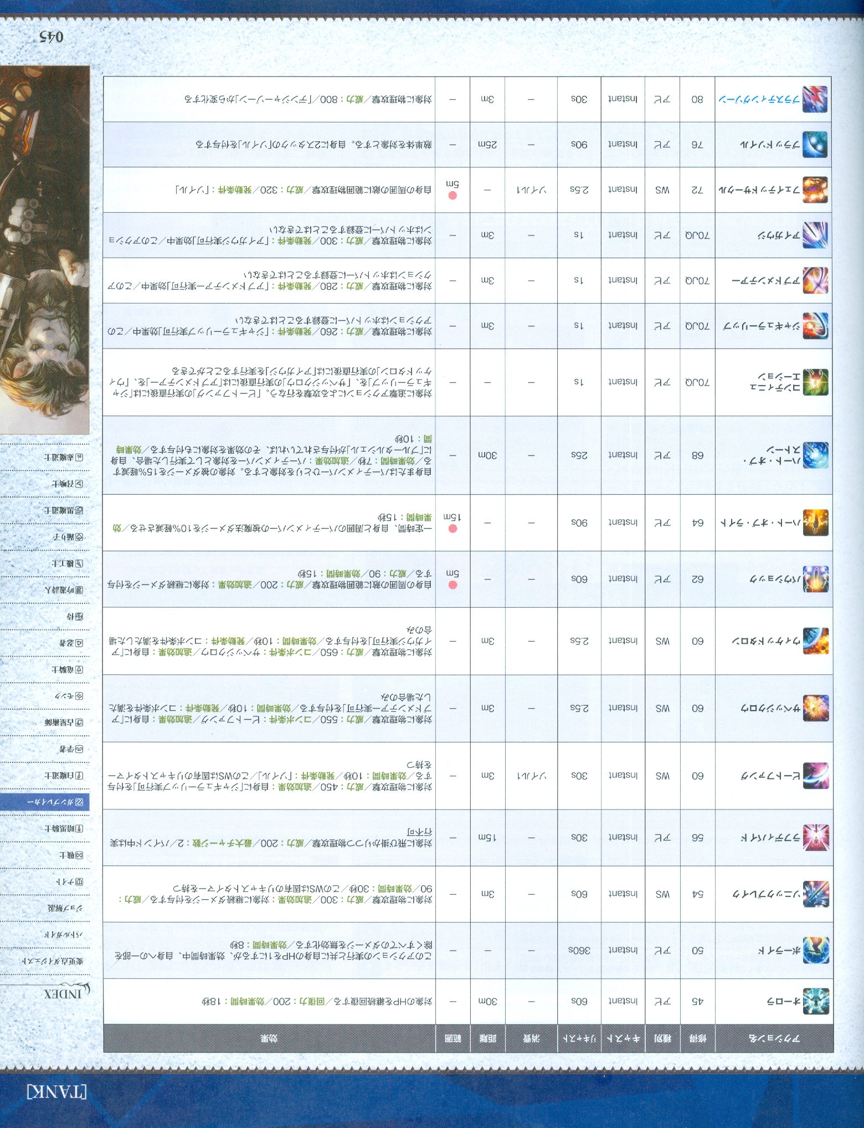Image resolution: width=864 pixels, height=1128 pixels.
Task: Go to the 暗黒騎士 index tab
Action: coord(64,829)
